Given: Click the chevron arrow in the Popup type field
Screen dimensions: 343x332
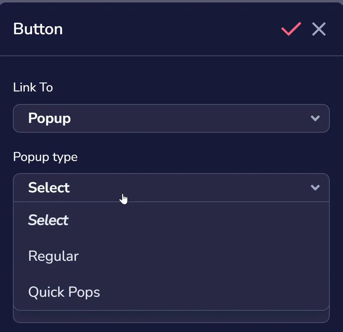Looking at the screenshot, I should tap(315, 187).
